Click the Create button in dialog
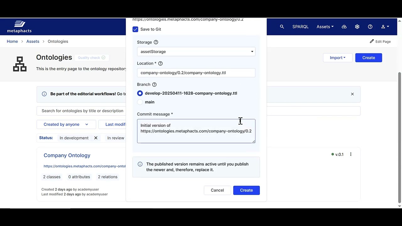 (247, 190)
